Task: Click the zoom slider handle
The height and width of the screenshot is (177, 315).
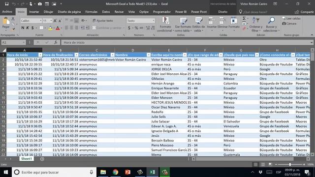Action: (290, 165)
